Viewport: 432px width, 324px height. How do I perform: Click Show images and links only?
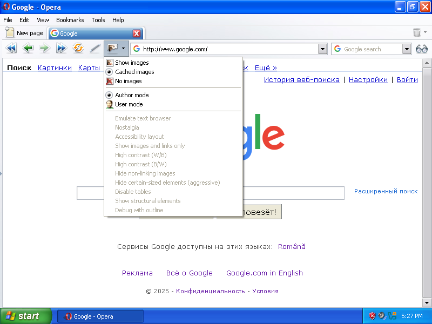[x=173, y=146]
